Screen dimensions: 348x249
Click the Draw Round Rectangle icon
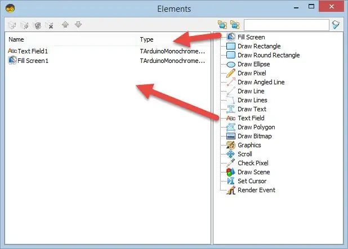click(231, 55)
